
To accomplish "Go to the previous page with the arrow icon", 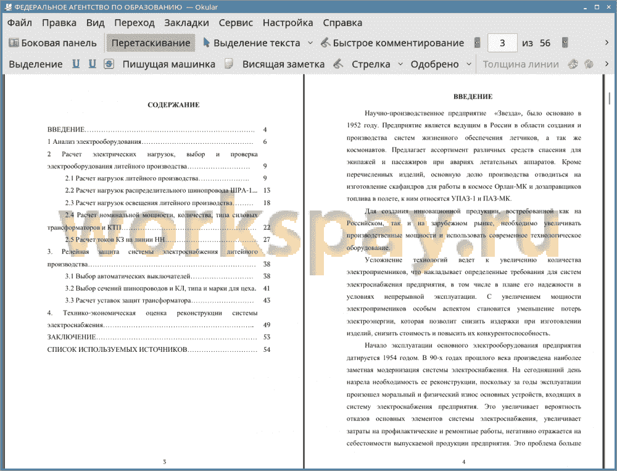I will (478, 43).
